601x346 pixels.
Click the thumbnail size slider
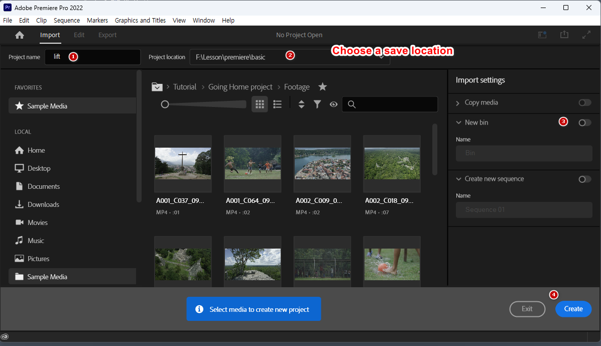pos(165,104)
